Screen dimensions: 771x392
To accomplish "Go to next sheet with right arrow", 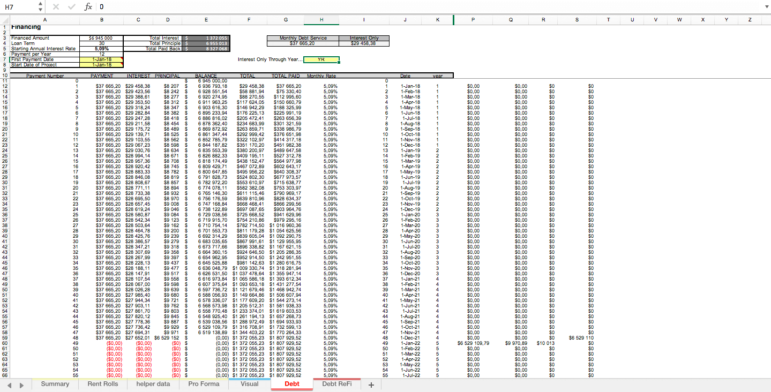I will (x=21, y=385).
